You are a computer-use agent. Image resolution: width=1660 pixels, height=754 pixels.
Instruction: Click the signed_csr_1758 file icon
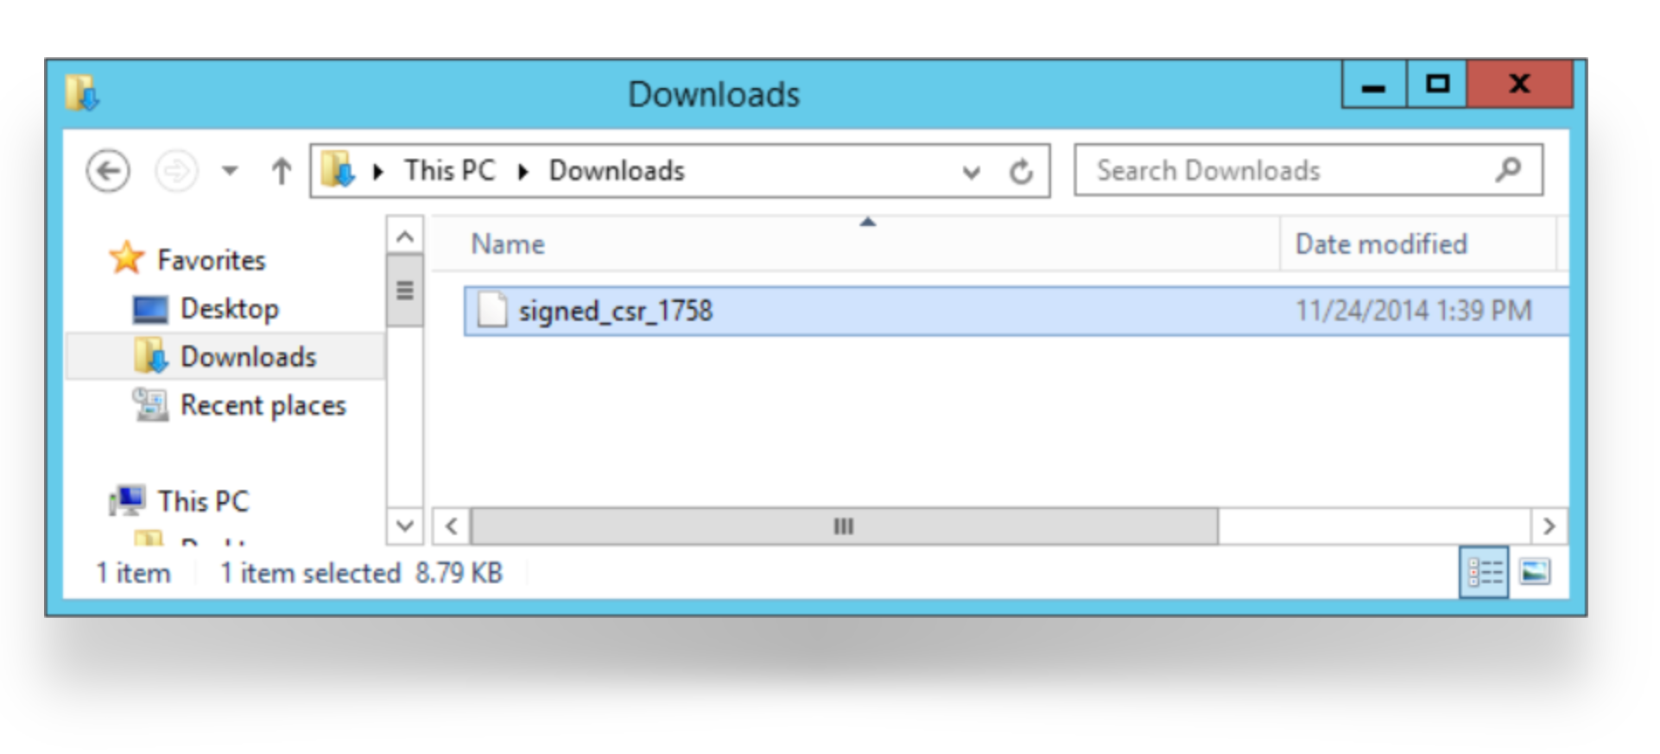tap(492, 311)
